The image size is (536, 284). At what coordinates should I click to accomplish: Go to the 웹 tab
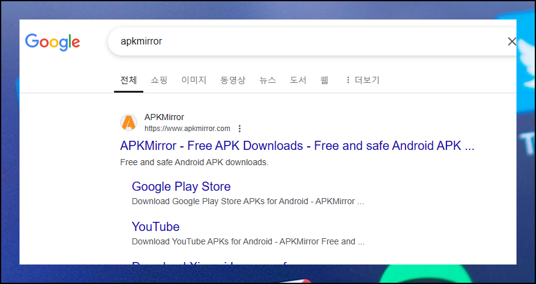324,80
